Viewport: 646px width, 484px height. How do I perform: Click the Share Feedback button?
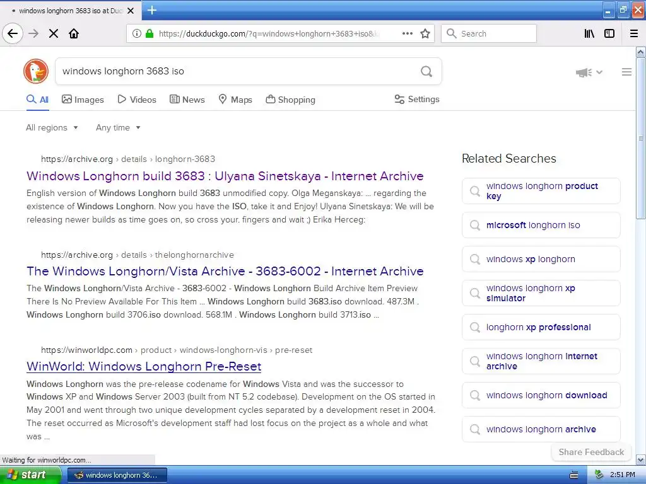[591, 452]
